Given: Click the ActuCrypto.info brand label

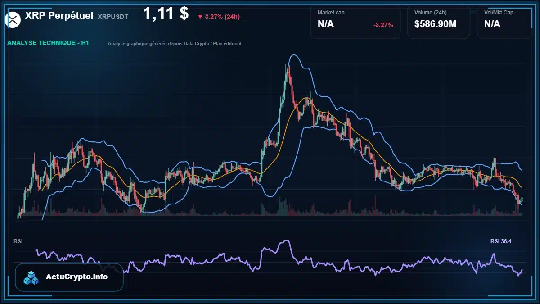Looking at the screenshot, I should pyautogui.click(x=77, y=277).
